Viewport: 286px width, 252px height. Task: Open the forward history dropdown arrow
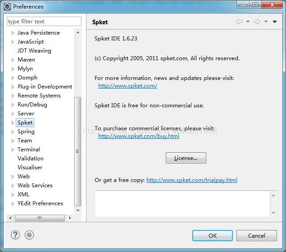[x=266, y=22]
